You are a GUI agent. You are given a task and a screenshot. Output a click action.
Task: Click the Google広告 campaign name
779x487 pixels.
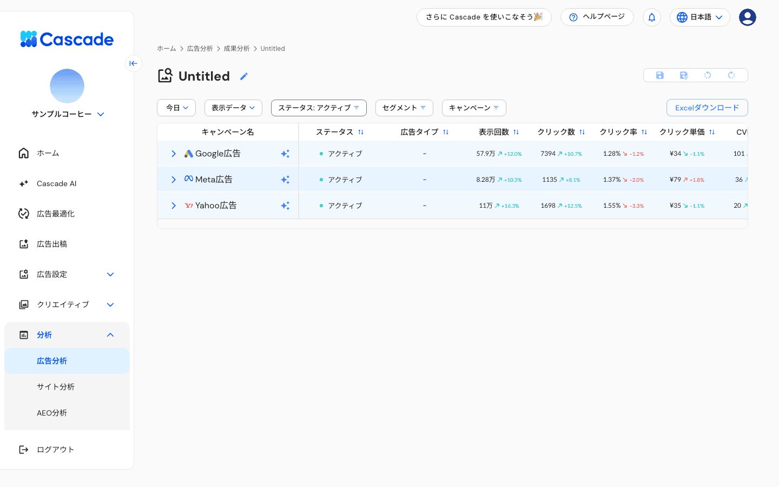click(x=218, y=154)
